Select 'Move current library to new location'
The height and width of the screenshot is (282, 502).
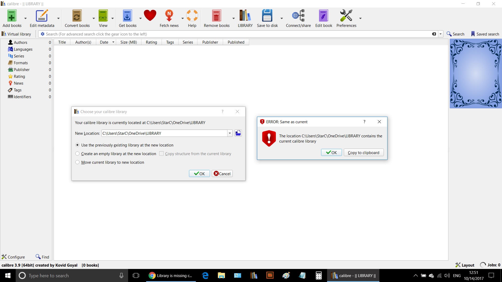pos(77,162)
